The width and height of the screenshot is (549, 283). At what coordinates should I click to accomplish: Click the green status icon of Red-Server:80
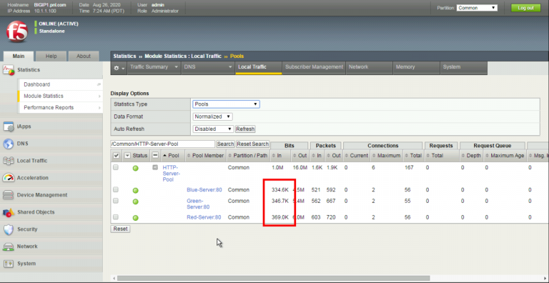point(136,218)
